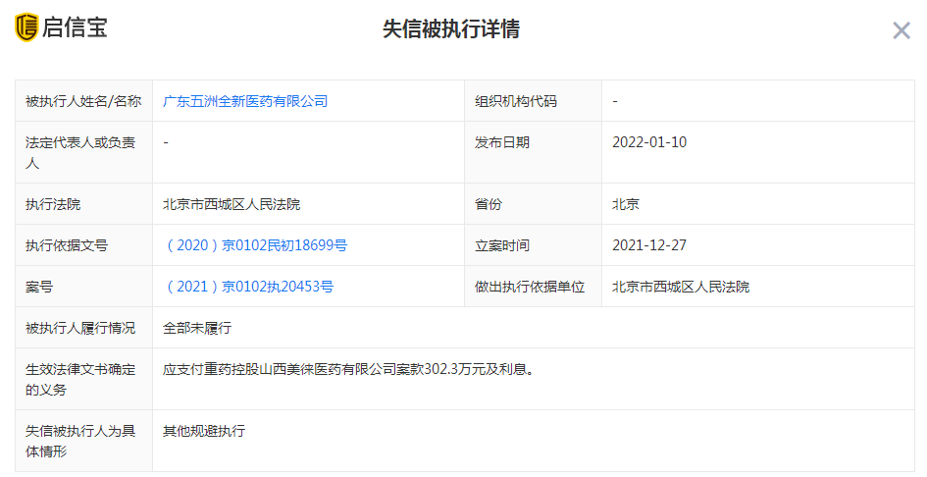Click the 失信被执行详情 title
This screenshot has height=477, width=927.
coord(451,29)
